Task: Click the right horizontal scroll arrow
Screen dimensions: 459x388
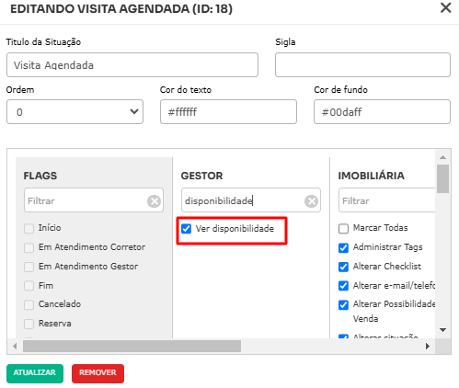Action: [x=428, y=347]
